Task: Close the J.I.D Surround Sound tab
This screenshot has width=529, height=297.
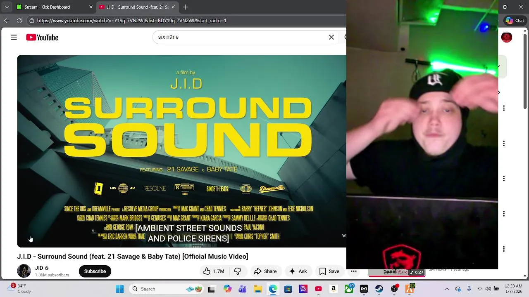Action: 173,7
